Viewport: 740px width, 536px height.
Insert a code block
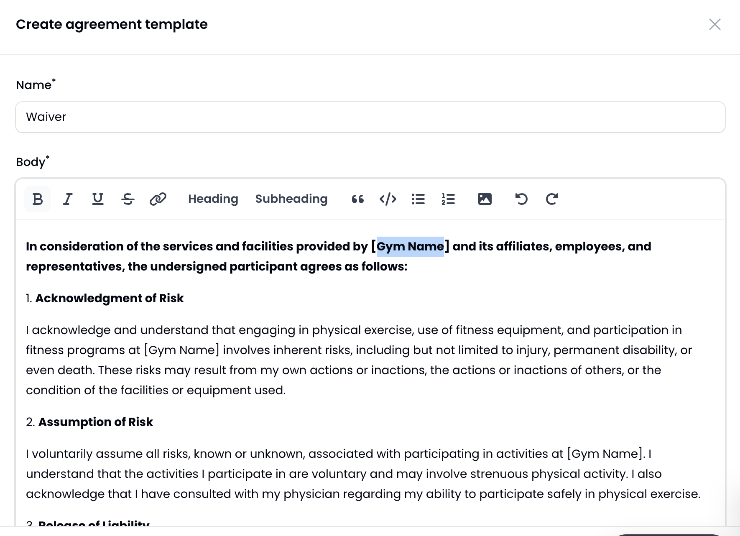pyautogui.click(x=388, y=199)
